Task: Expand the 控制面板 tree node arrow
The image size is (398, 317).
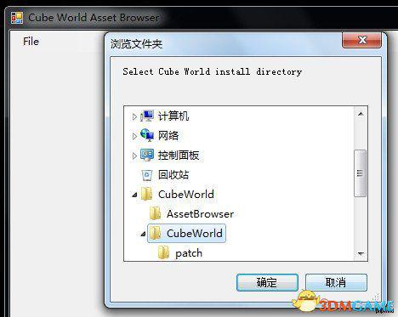Action: (x=134, y=156)
